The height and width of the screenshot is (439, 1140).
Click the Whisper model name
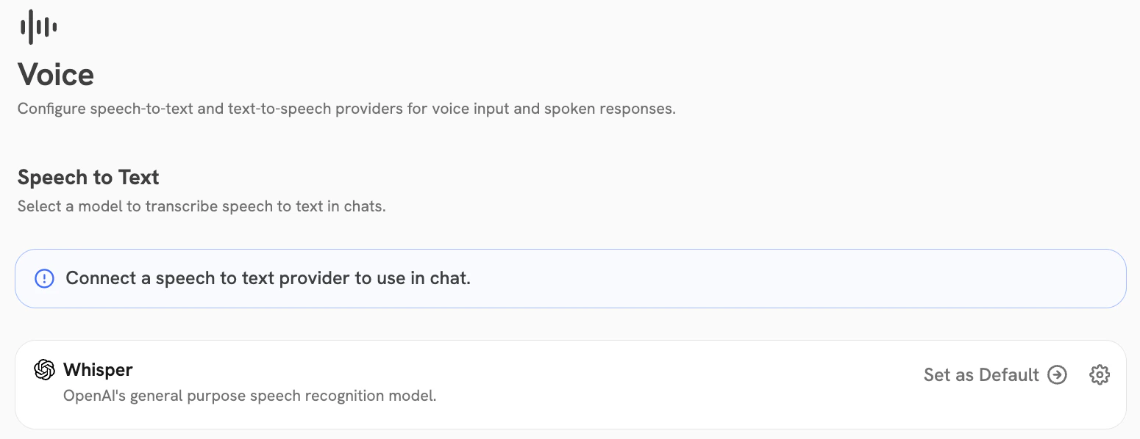tap(98, 369)
